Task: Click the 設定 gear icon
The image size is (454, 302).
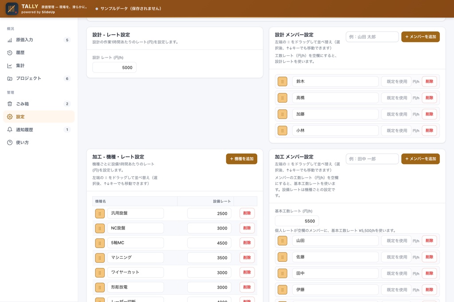Action: tap(10, 117)
